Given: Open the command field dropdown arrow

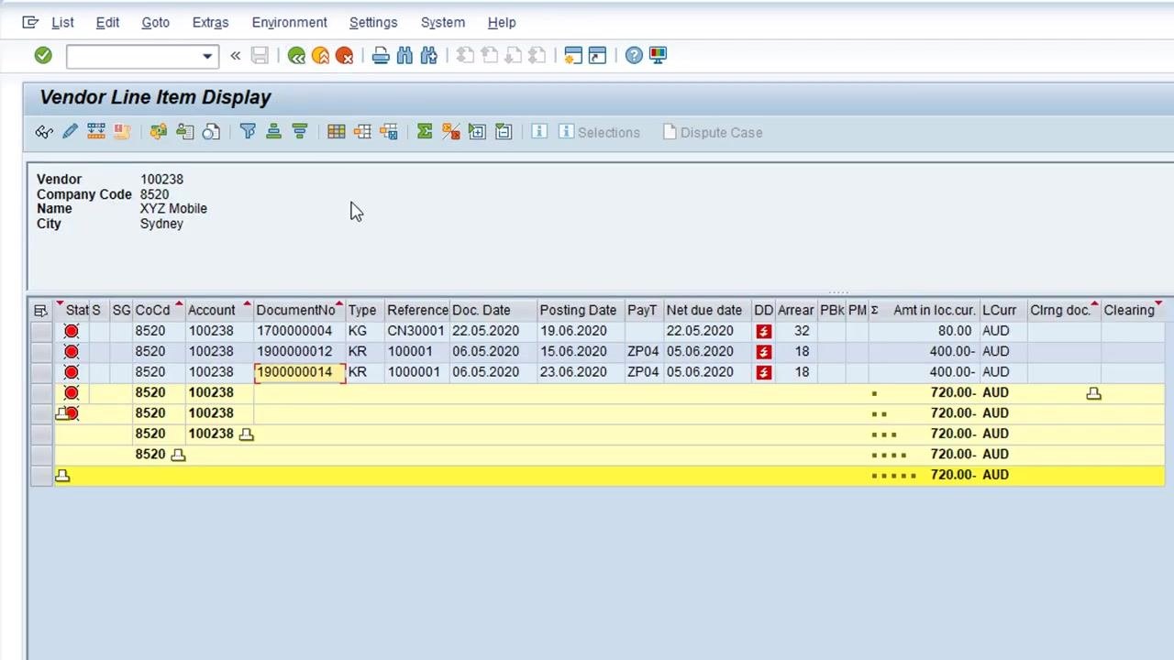Looking at the screenshot, I should pos(207,56).
